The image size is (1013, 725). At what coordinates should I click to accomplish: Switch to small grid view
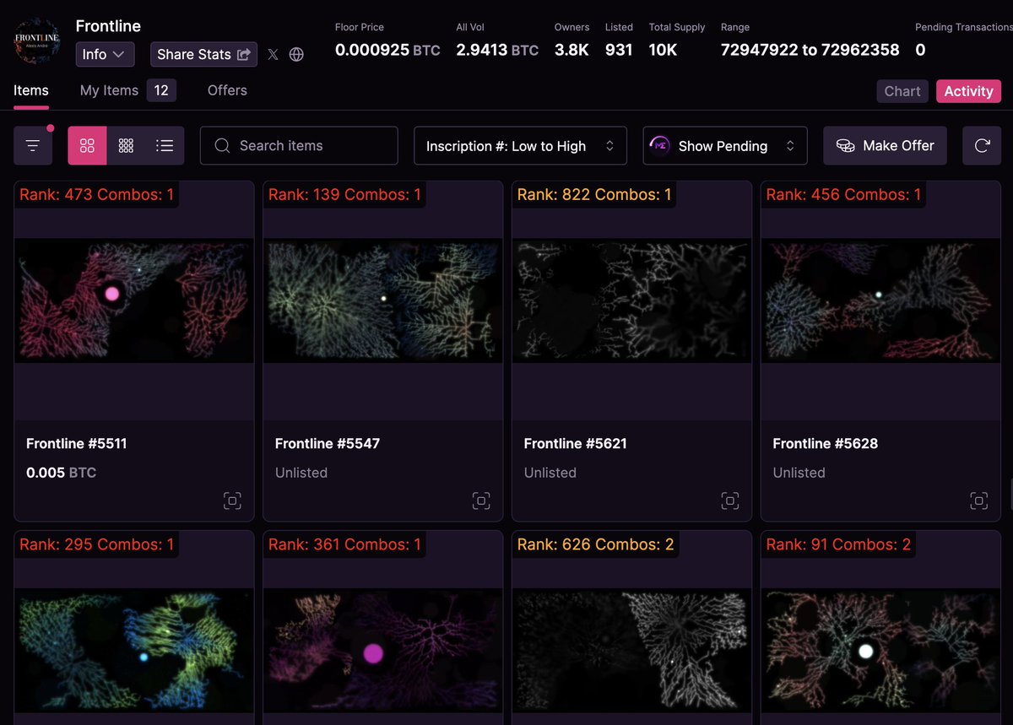(x=126, y=146)
